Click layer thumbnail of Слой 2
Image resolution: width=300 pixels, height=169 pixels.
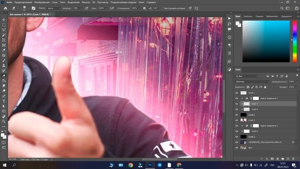[243, 120]
